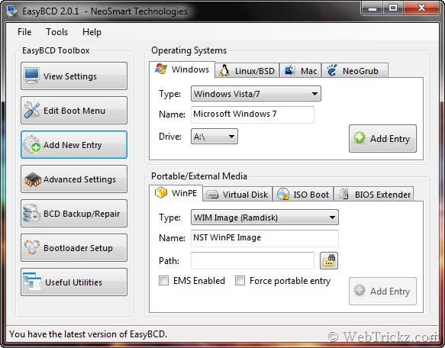445x348 pixels.
Task: Click the EasyBCD app icon in title bar
Action: point(12,11)
